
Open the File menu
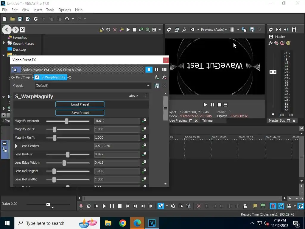click(x=5, y=10)
